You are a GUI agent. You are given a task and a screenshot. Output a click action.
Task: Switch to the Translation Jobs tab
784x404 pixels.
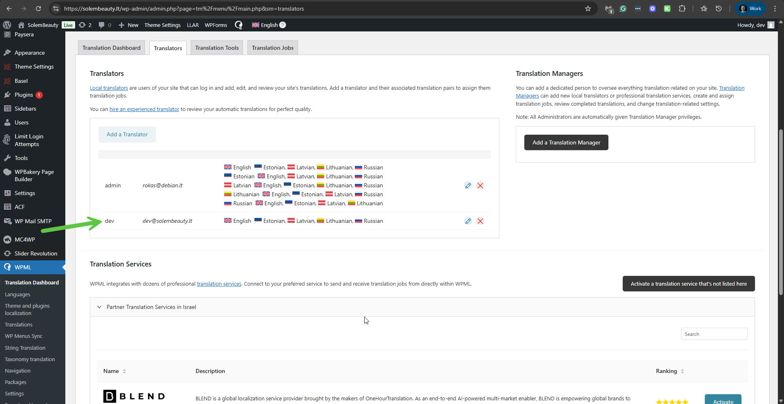tap(273, 48)
